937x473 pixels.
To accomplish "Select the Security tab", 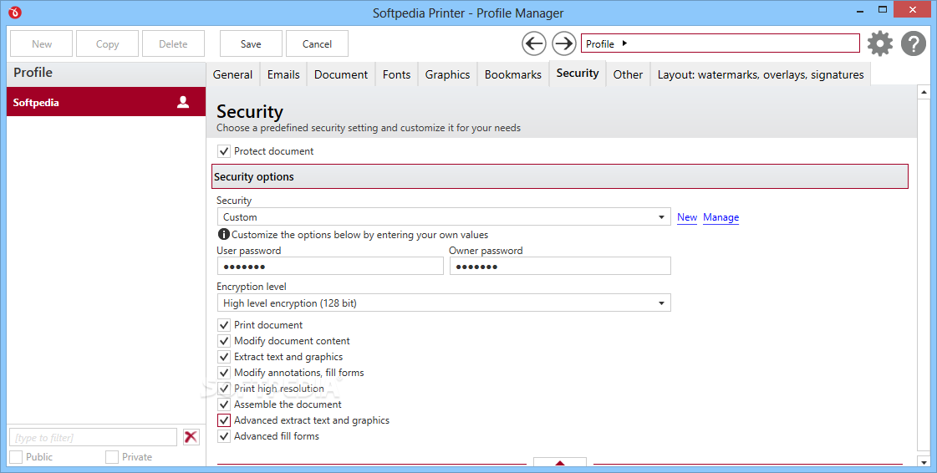I will 578,73.
